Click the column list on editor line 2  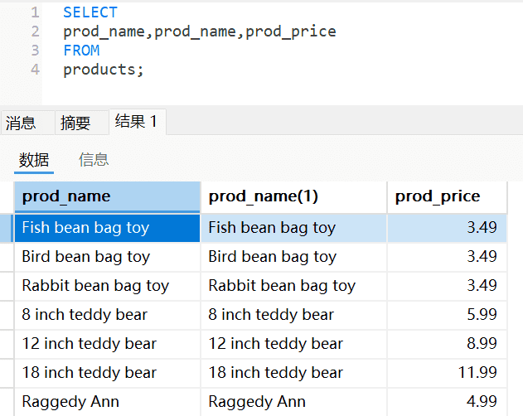[199, 31]
